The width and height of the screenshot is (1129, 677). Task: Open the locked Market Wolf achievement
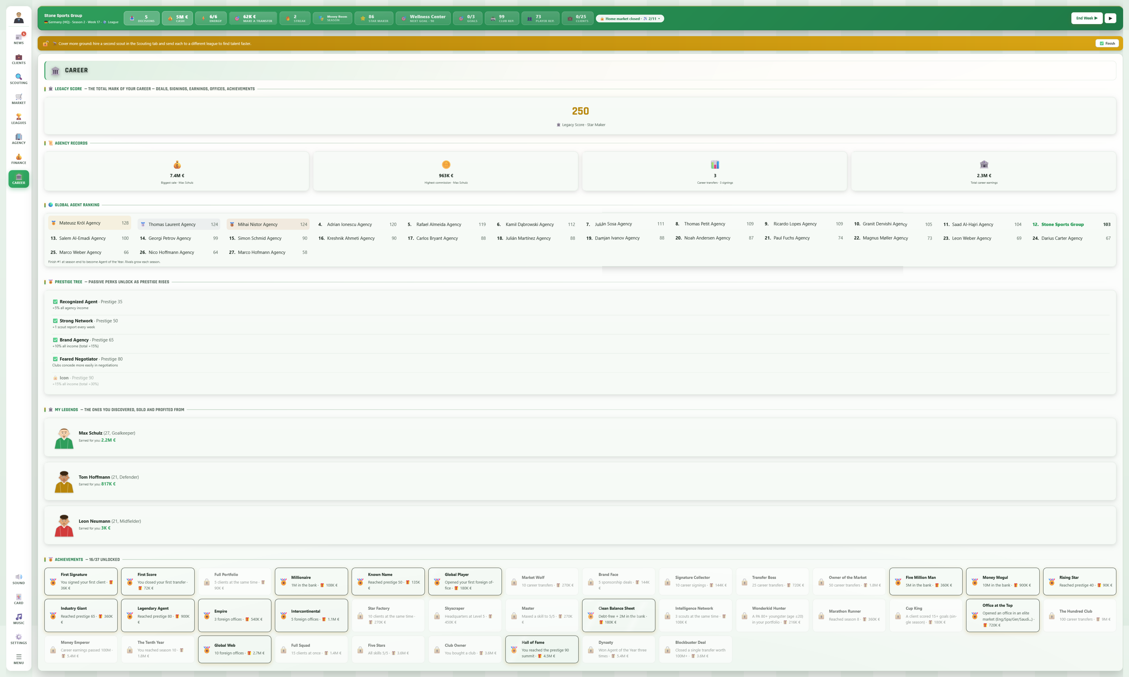click(x=542, y=581)
